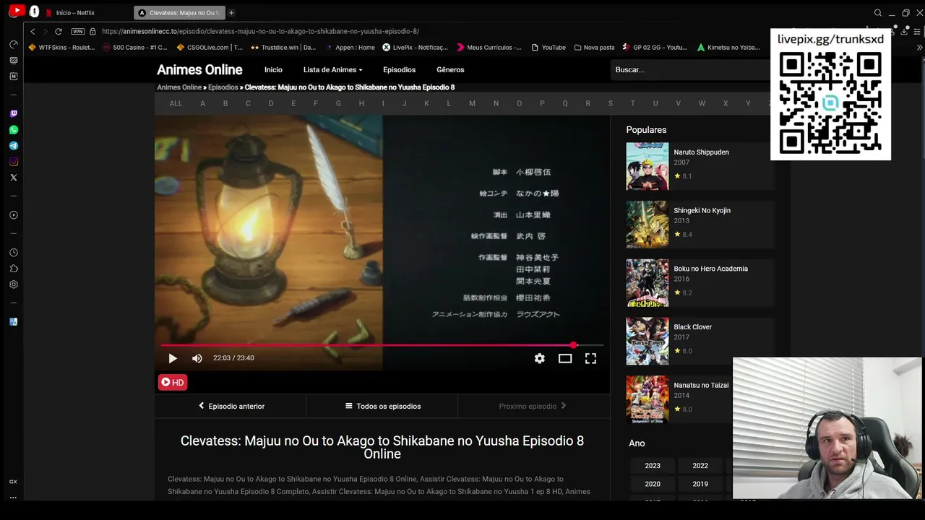The height and width of the screenshot is (520, 925).
Task: Switch to theater mode in the player
Action: (565, 358)
